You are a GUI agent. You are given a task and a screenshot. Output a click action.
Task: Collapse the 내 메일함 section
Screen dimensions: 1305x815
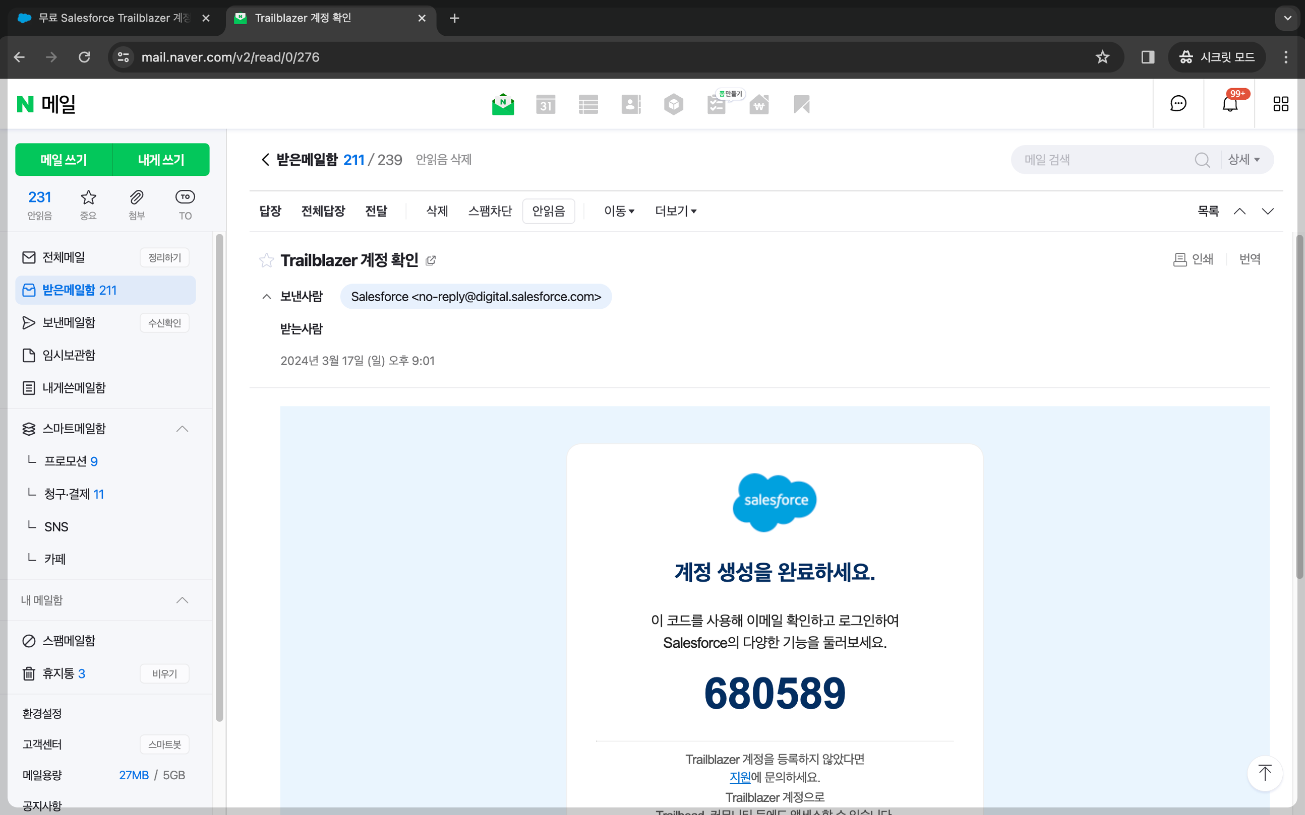point(183,600)
